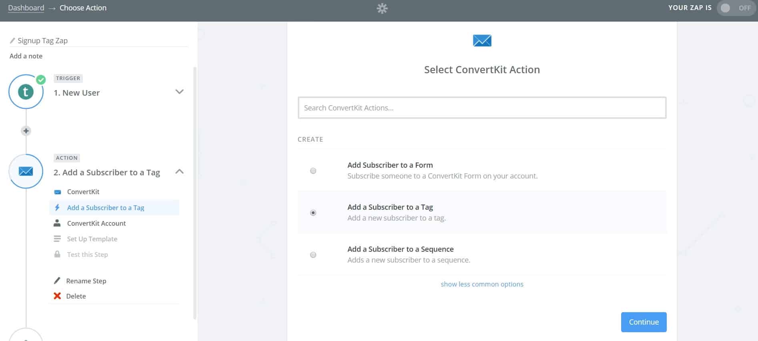
Task: Select Add a Subscriber to a Tag radio
Action: (x=313, y=213)
